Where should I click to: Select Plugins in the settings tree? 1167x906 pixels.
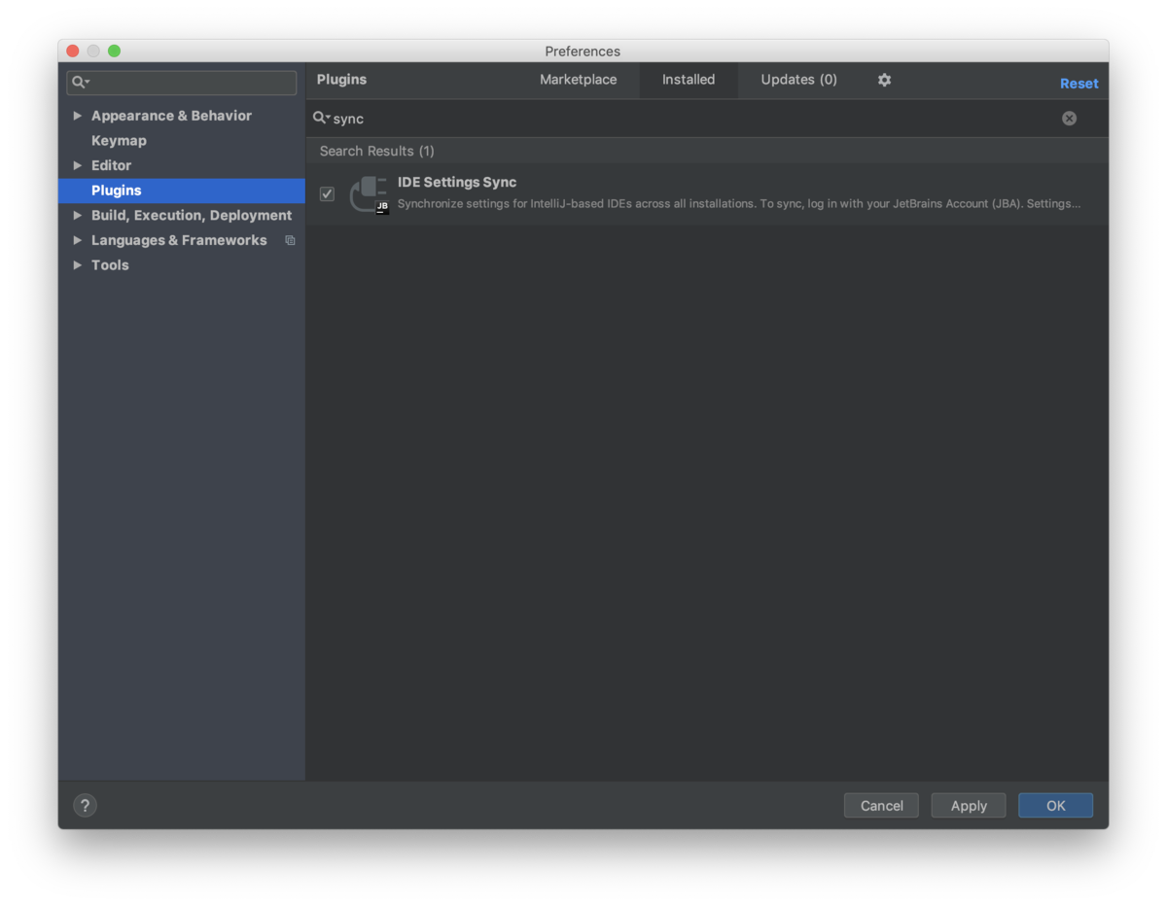[182, 191]
